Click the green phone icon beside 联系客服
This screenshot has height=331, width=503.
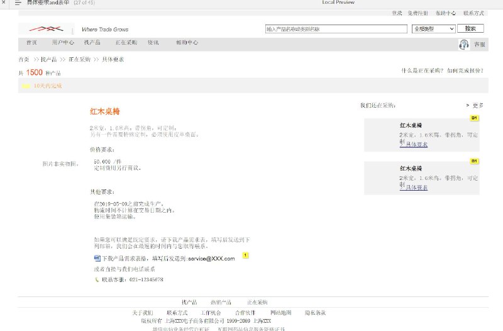point(97,279)
